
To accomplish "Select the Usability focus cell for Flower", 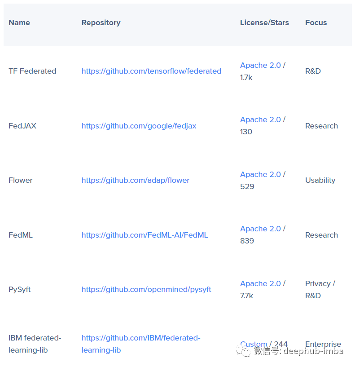I will (x=320, y=180).
